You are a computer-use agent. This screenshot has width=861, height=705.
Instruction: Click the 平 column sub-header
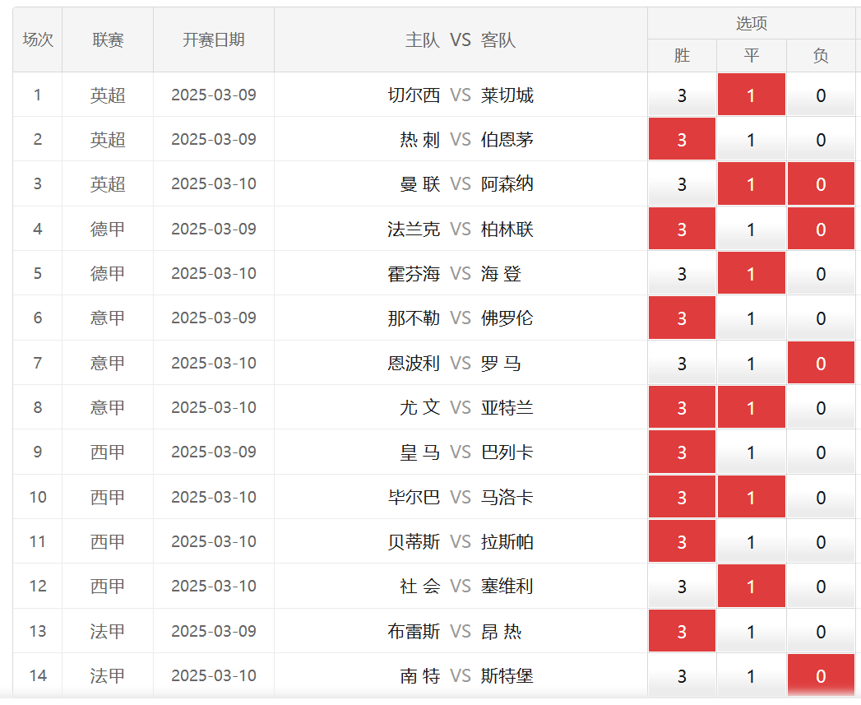[x=751, y=55]
